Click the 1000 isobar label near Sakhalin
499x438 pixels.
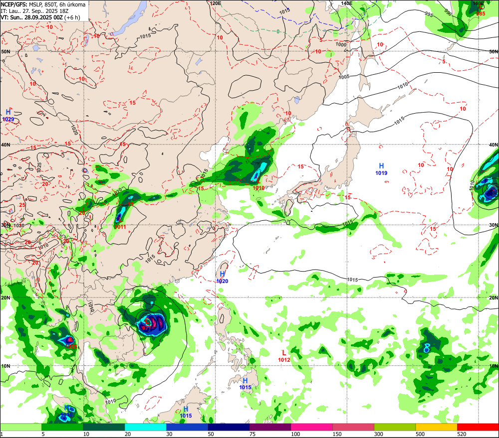click(x=341, y=44)
